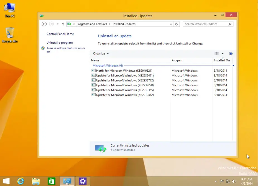Click the icon next to KB2937220 update
258x186 pixels.
point(93,85)
